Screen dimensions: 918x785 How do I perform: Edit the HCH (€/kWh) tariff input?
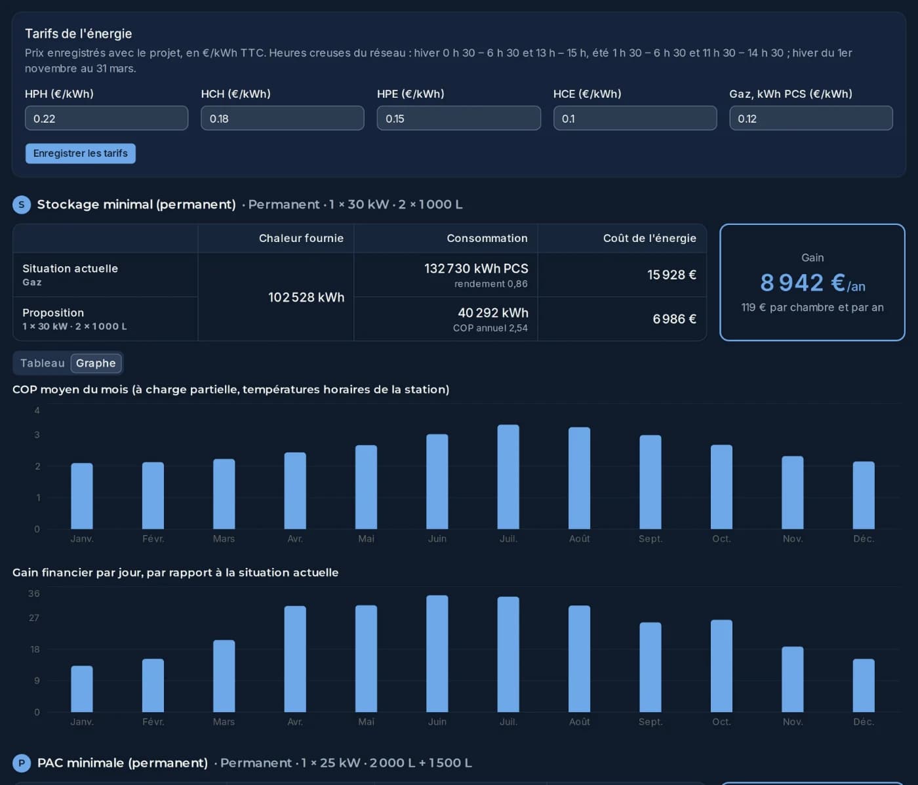click(x=282, y=118)
